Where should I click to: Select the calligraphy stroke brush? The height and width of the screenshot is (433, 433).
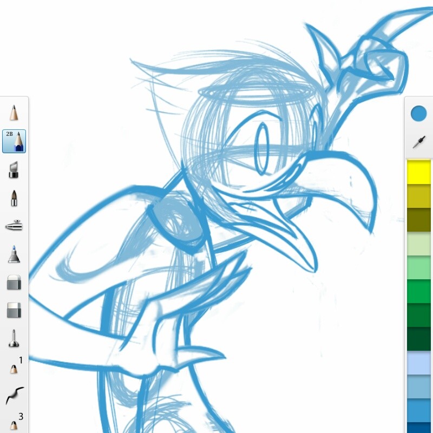click(x=15, y=396)
